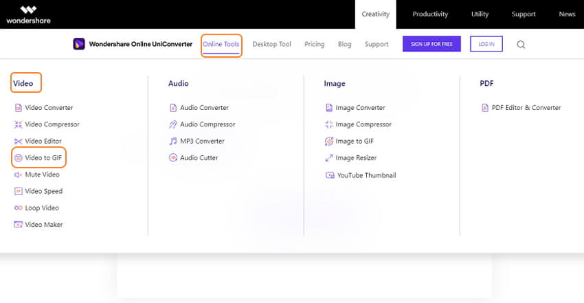Image resolution: width=584 pixels, height=303 pixels.
Task: Click the Image Resizer arrows icon
Action: pyautogui.click(x=328, y=158)
